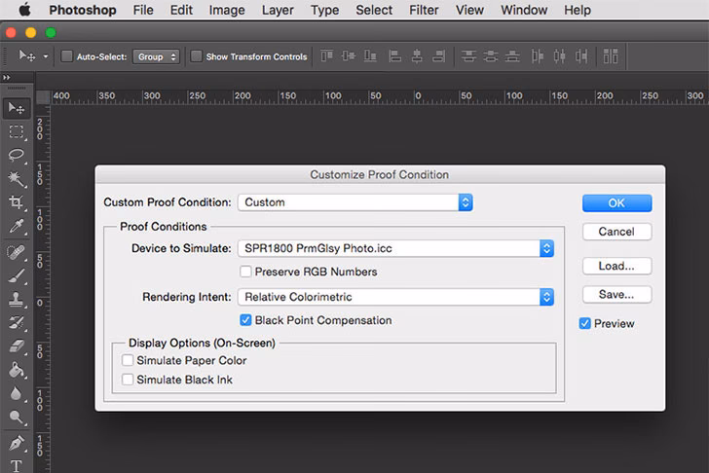Enable the Auto-Select checkbox
Image resolution: width=709 pixels, height=473 pixels.
tap(66, 56)
